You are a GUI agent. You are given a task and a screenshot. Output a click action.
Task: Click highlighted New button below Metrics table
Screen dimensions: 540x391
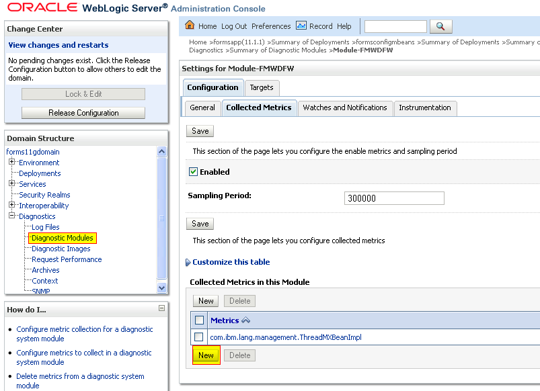(x=206, y=355)
